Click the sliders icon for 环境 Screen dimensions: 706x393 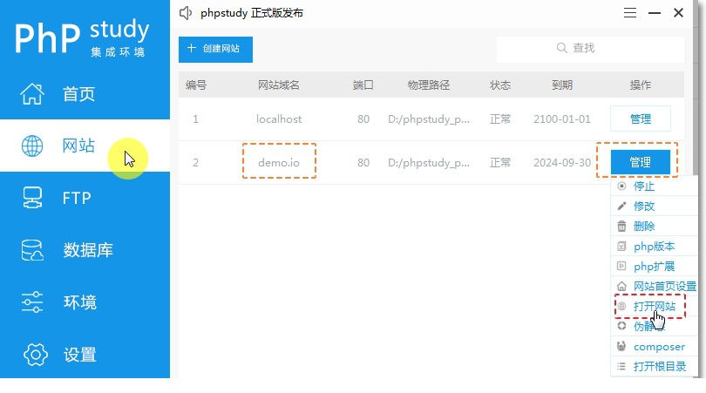[x=32, y=302]
